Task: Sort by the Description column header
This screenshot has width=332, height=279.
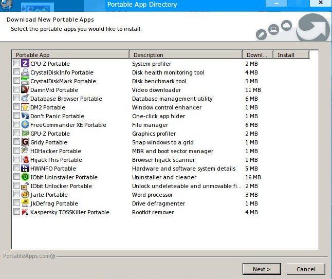Action: [186, 55]
